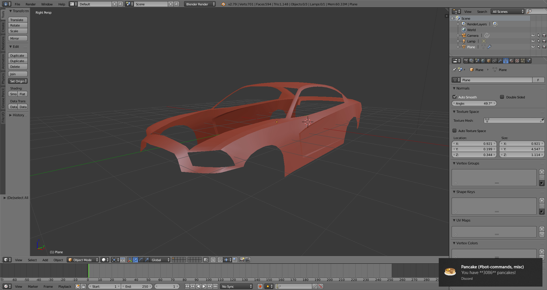Open the 3D view Add menu
The image size is (547, 290).
tap(45, 260)
